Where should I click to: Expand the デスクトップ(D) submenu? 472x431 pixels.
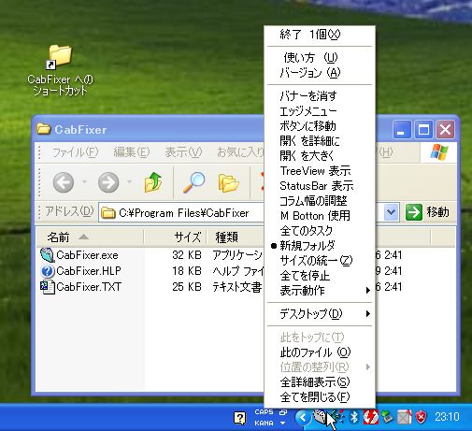tap(320, 314)
